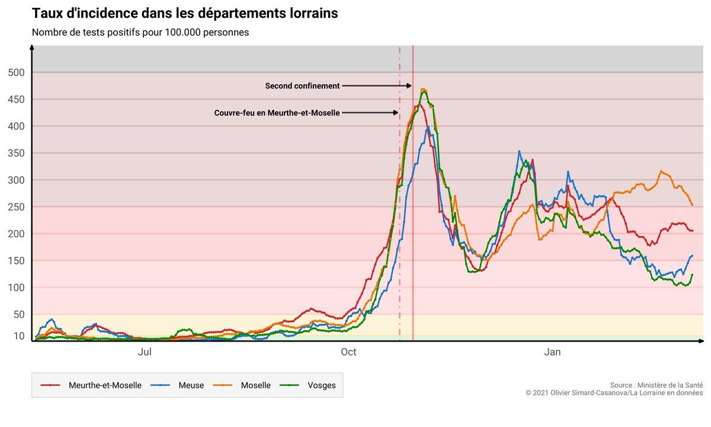Click the 'Oct' label on the x-axis
711x427 pixels.
[348, 353]
